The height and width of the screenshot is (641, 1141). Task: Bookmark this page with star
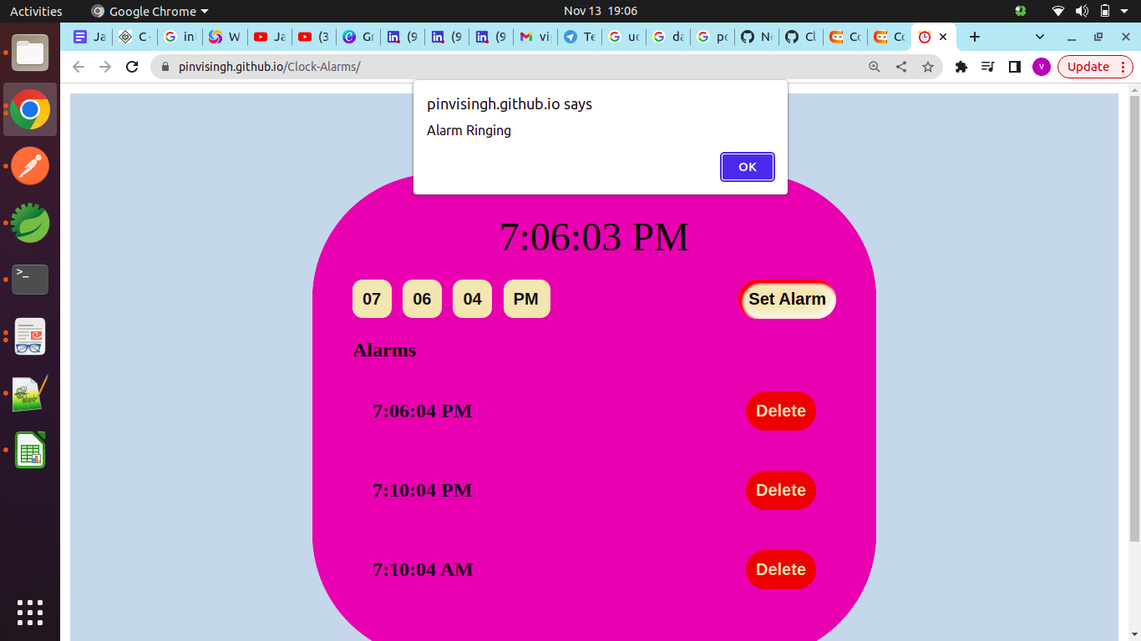[928, 67]
